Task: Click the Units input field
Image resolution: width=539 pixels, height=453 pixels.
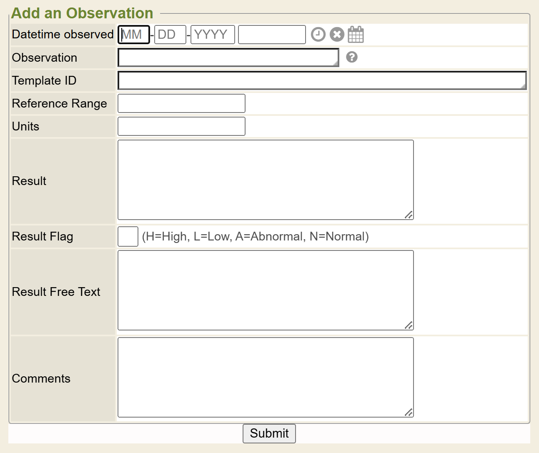Action: point(181,126)
